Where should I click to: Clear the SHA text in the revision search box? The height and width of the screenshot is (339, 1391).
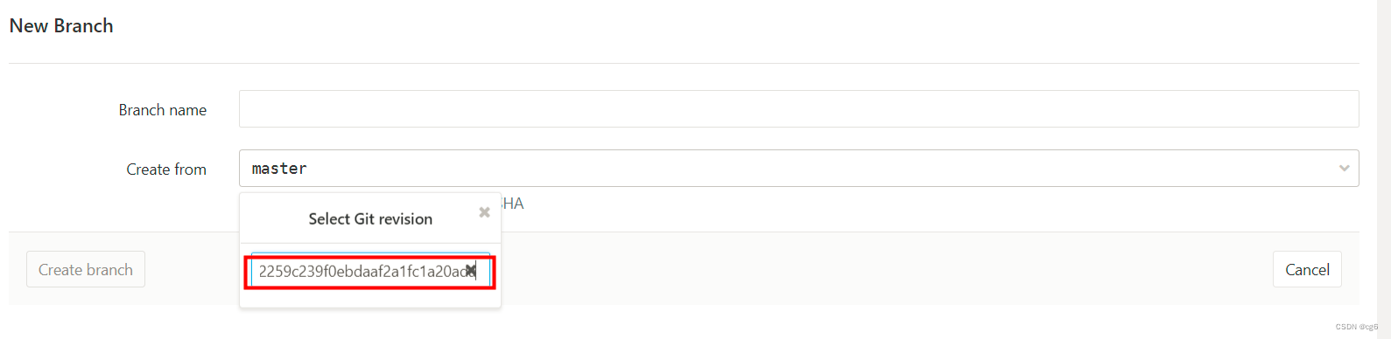point(470,271)
